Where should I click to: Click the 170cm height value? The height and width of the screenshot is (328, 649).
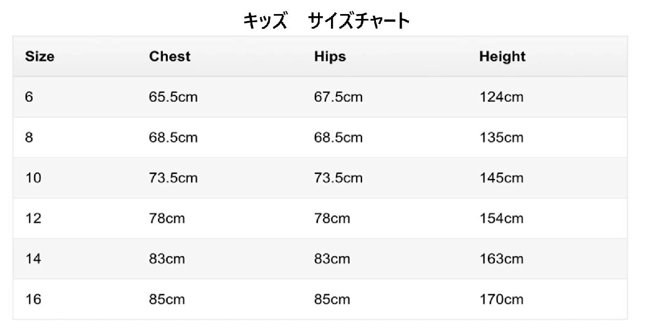501,299
